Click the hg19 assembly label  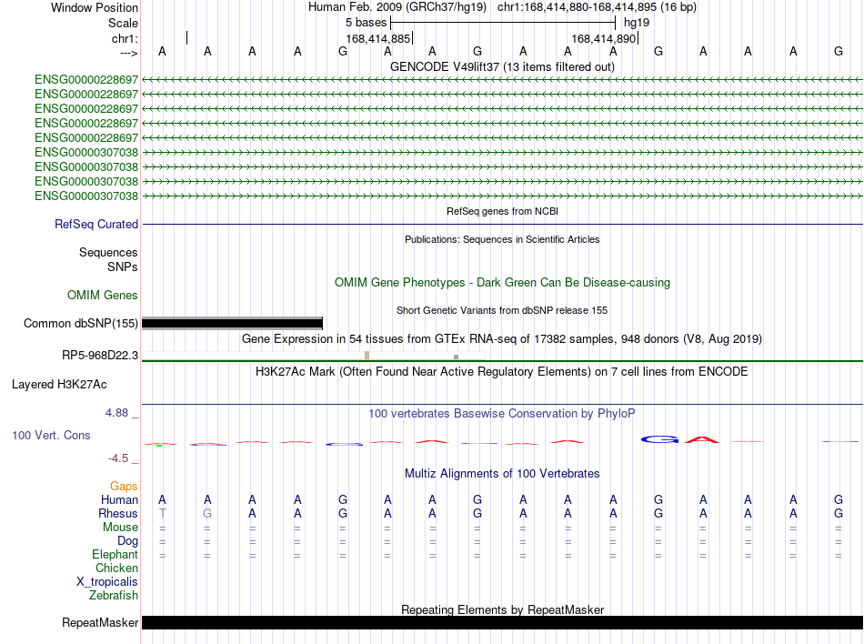click(x=637, y=23)
